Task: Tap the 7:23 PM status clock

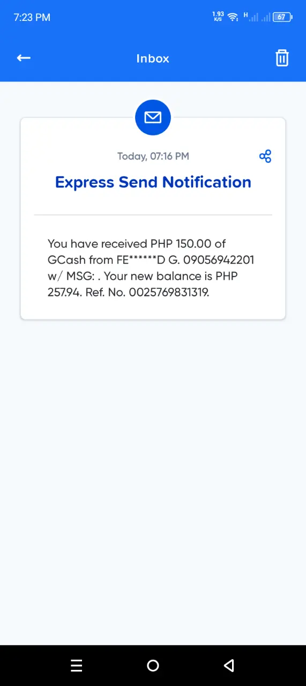Action: 32,17
